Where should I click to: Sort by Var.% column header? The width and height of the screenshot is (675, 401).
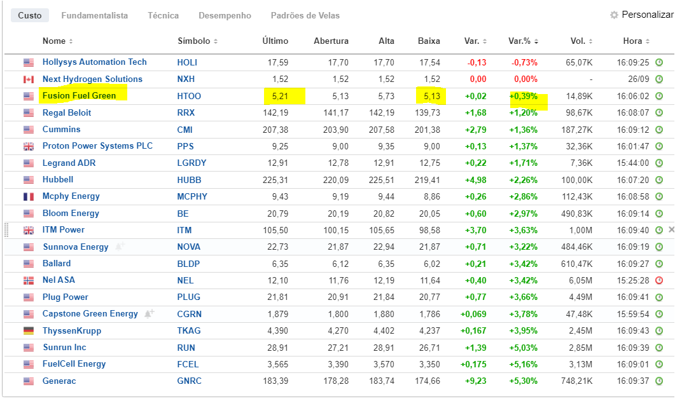pos(522,41)
